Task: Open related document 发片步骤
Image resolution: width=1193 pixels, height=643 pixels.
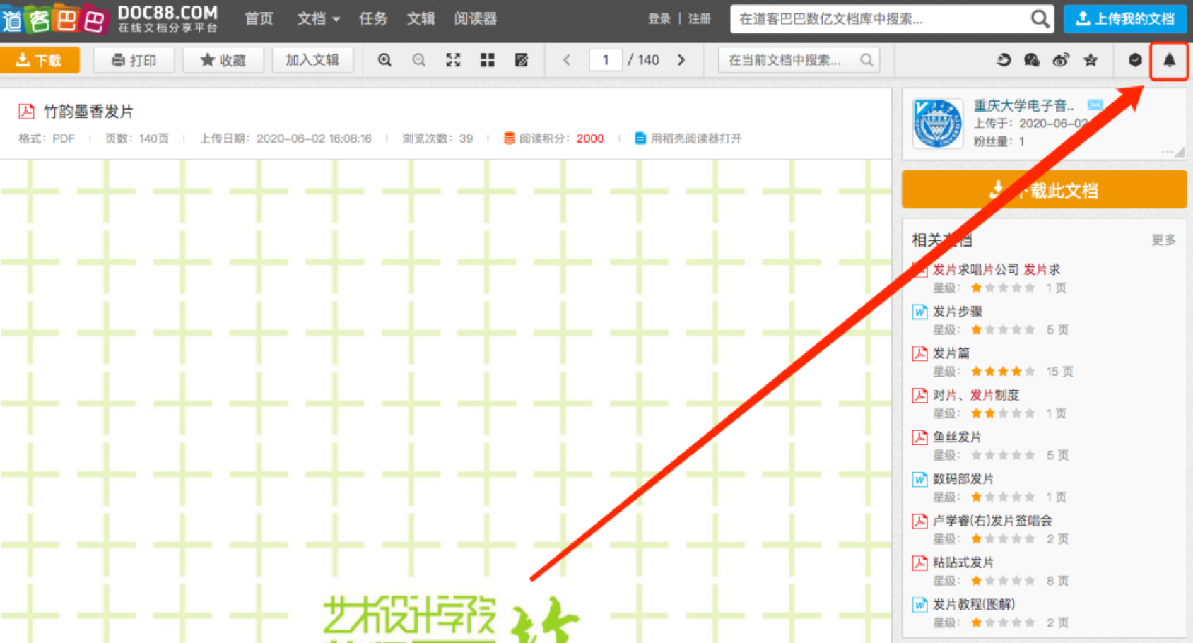Action: pyautogui.click(x=957, y=312)
